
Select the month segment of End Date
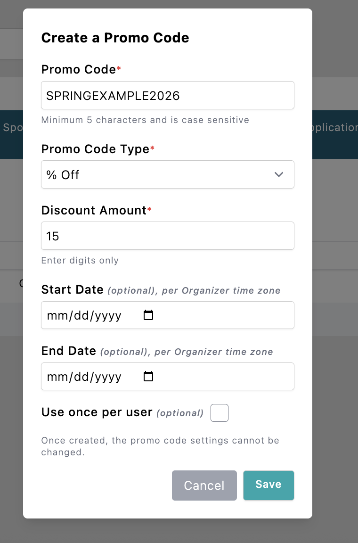(57, 377)
